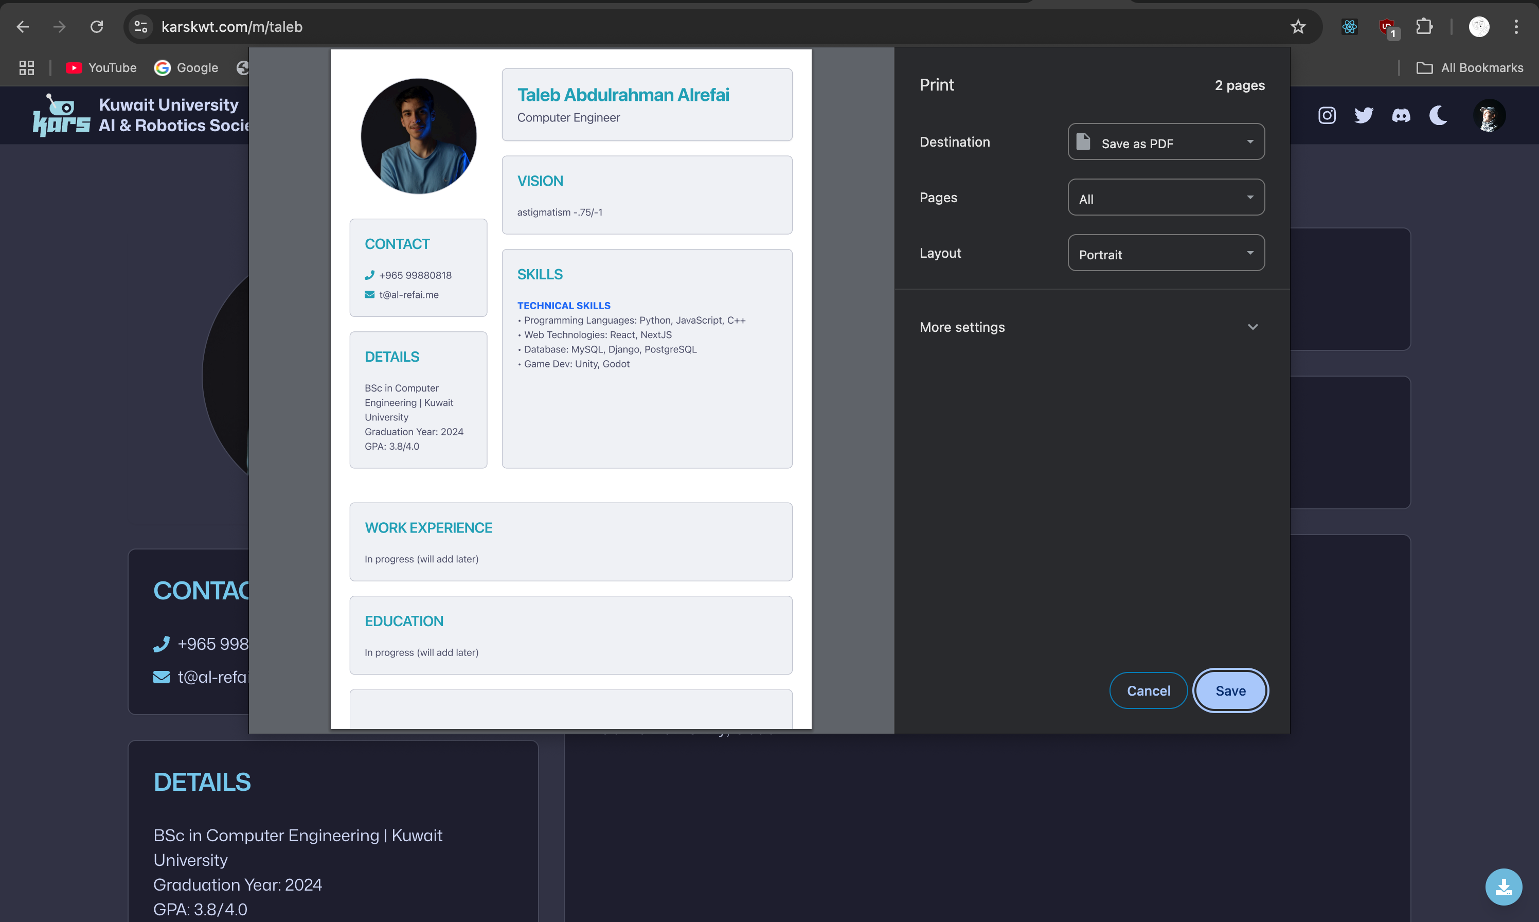Cancel the print dialog
Screen dimensions: 1539x922
(1149, 690)
